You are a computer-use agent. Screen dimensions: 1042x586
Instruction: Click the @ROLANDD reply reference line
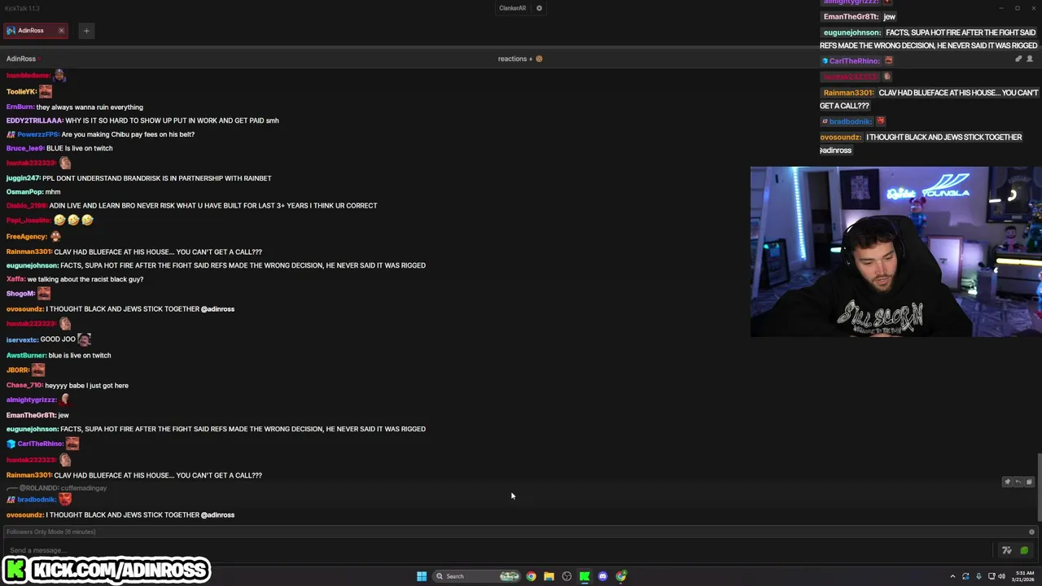[x=57, y=488]
